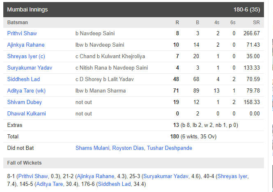
Task: Open Royston Dias in Did not Bat
Action: [128, 148]
